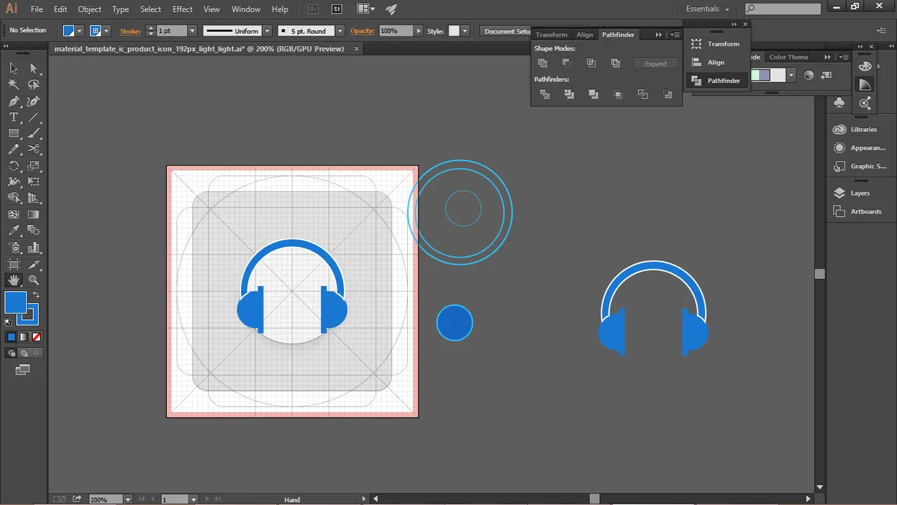897x505 pixels.
Task: Change Screen Mode button
Action: coord(22,370)
